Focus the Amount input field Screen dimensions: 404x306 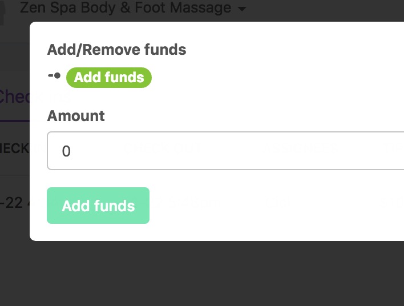coord(225,151)
